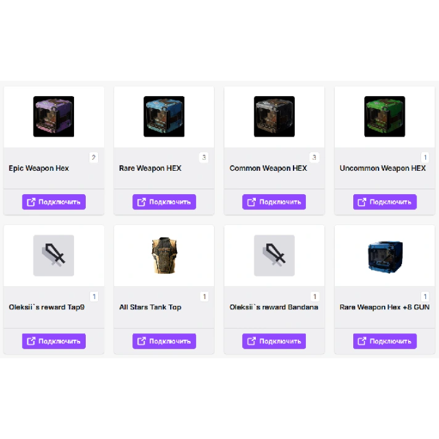Viewport: 439px width, 439px height.
Task: Select the All Stars Tank Top vest image
Action: tap(164, 255)
